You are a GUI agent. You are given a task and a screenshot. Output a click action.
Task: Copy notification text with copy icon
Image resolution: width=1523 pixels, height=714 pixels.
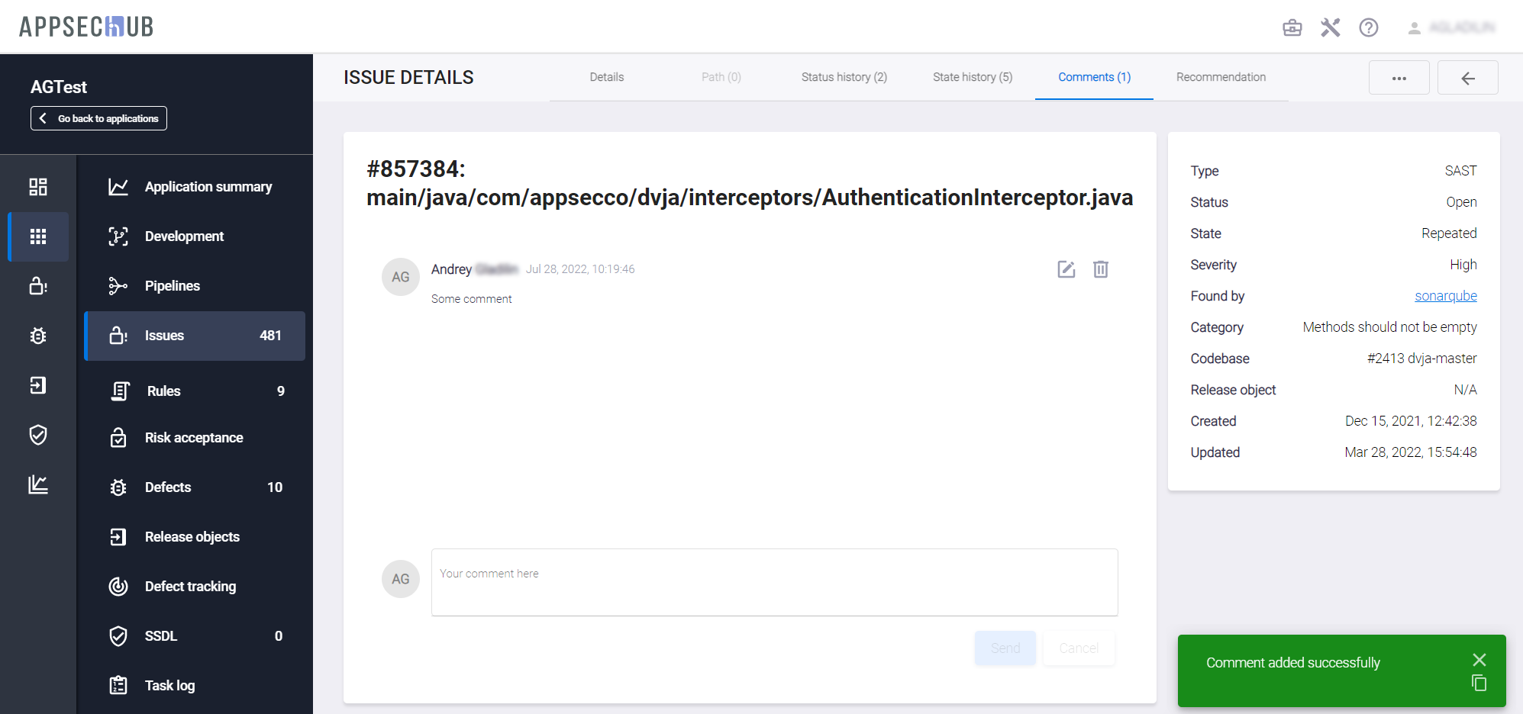1479,683
